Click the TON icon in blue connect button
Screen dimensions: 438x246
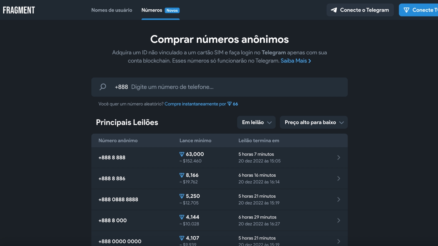tap(406, 10)
